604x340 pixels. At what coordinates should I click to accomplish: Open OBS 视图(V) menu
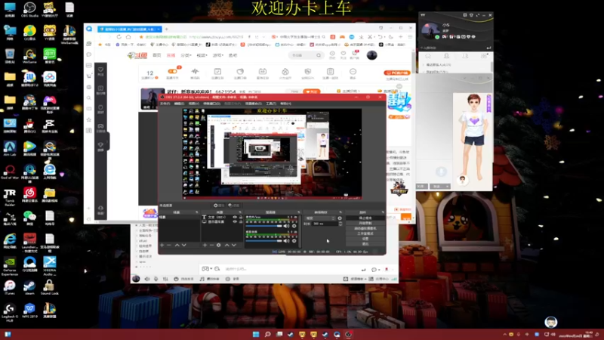194,104
